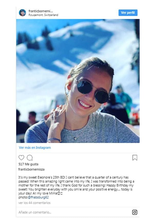The width and height of the screenshot is (154, 219).
Task: Open the Ver más en Instagram link
Action: click(35, 148)
